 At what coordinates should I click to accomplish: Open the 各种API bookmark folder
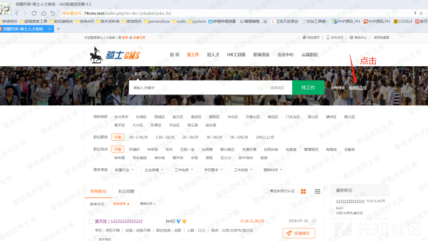click(85, 21)
